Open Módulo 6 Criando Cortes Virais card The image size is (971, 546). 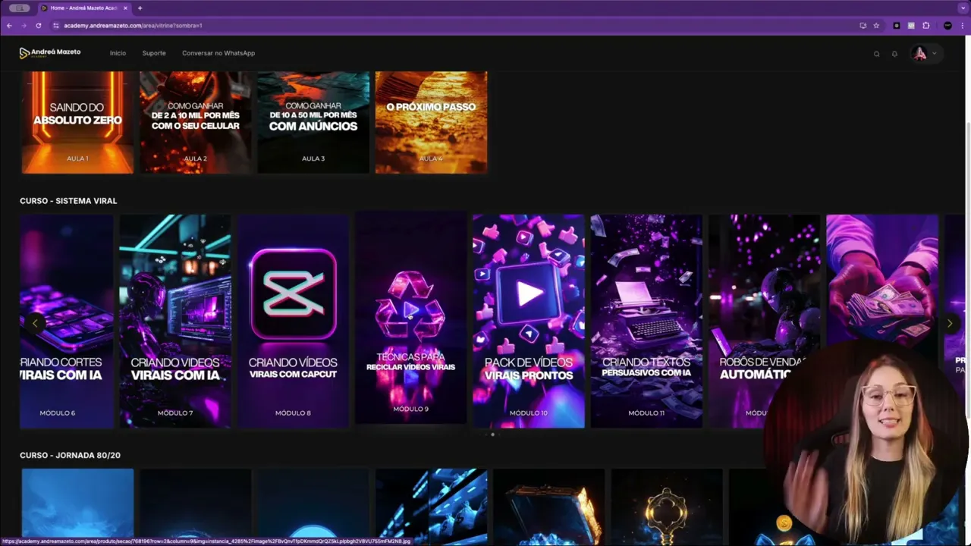coord(67,321)
